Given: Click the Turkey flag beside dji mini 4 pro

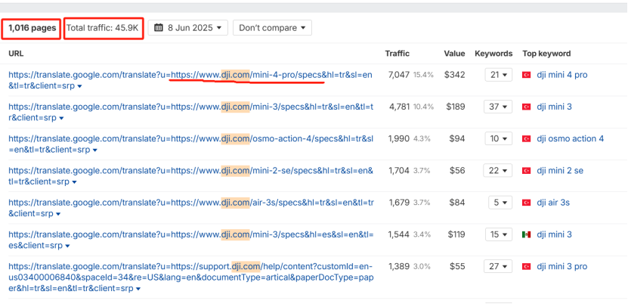Looking at the screenshot, I should click(x=527, y=75).
